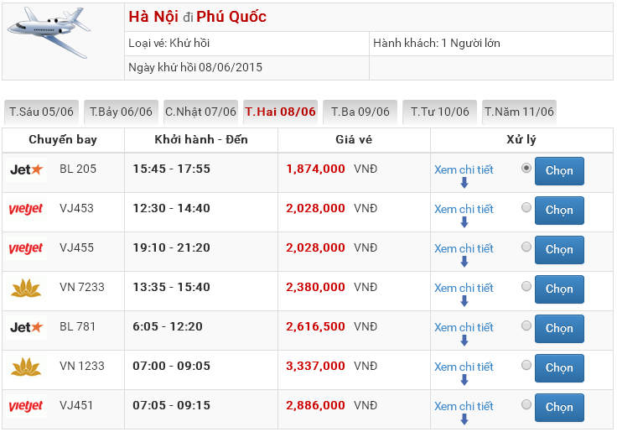Image resolution: width=617 pixels, height=432 pixels.
Task: Click the Giá vé column header
Action: (x=354, y=139)
